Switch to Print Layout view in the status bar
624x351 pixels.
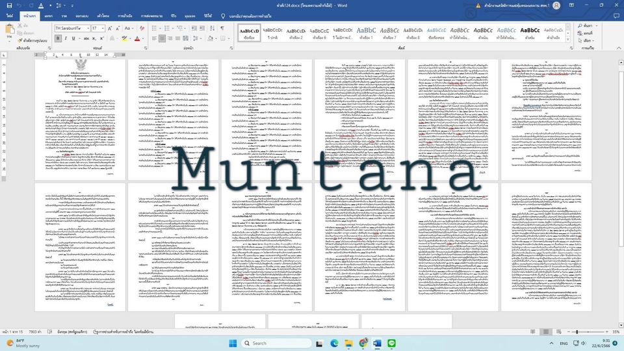pyautogui.click(x=546, y=331)
